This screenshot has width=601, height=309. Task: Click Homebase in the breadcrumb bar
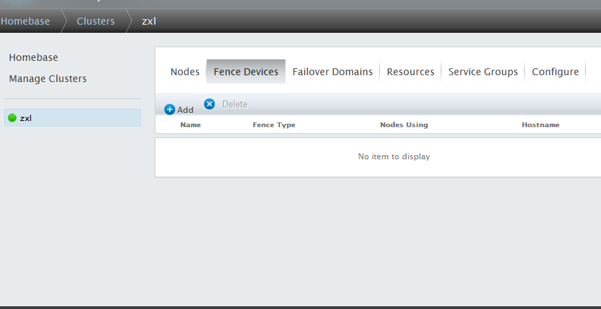tap(25, 21)
